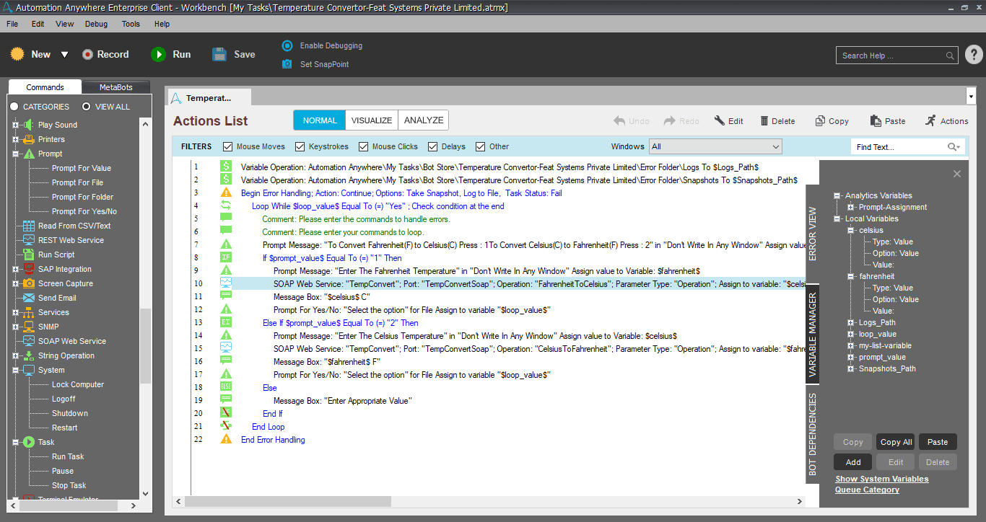Screen dimensions: 986x522
Task: Click the Copy icon in Actions List toolbar
Action: [x=820, y=121]
